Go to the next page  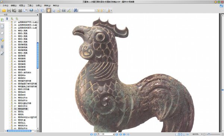(117, 134)
